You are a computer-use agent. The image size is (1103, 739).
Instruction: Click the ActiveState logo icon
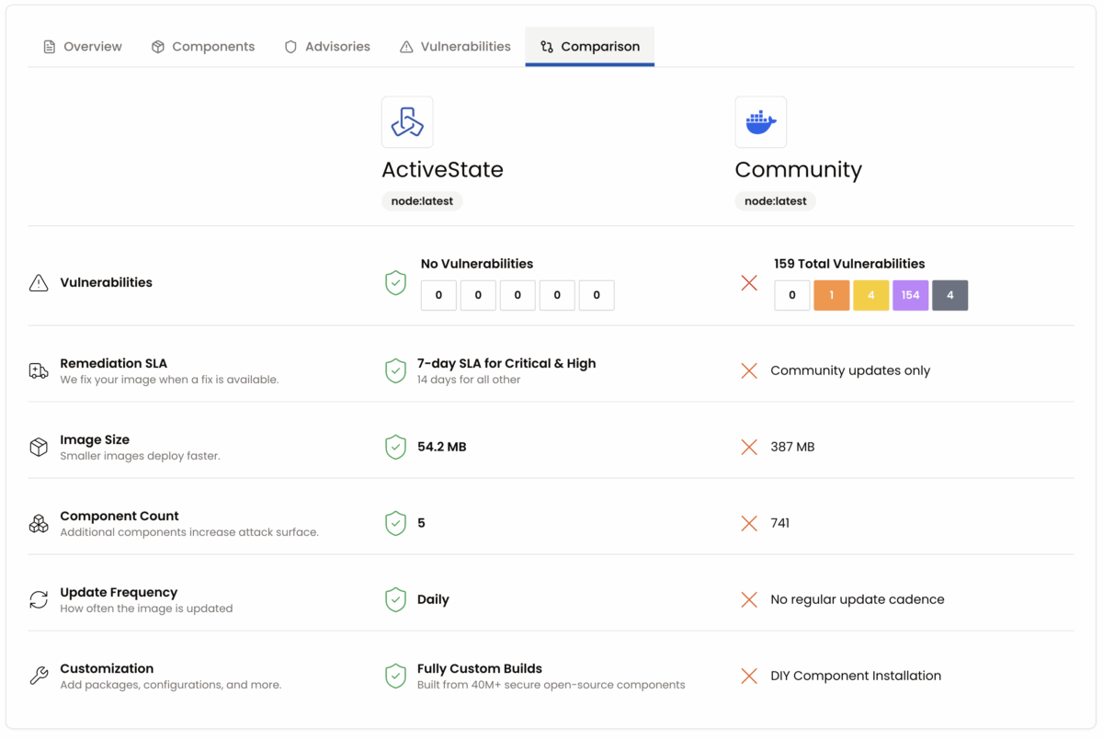click(x=407, y=122)
